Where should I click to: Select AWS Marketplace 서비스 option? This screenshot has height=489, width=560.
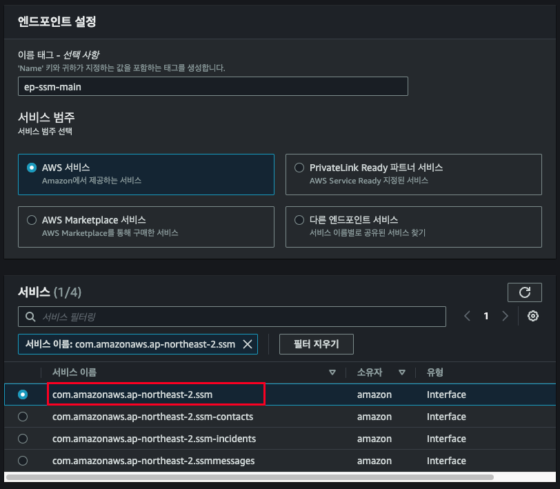[146, 227]
